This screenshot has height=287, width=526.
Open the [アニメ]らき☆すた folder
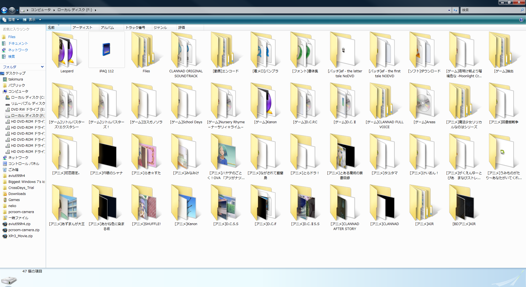pyautogui.click(x=146, y=152)
